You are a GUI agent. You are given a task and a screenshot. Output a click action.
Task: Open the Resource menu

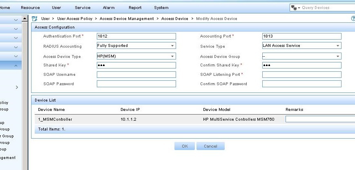point(30,8)
